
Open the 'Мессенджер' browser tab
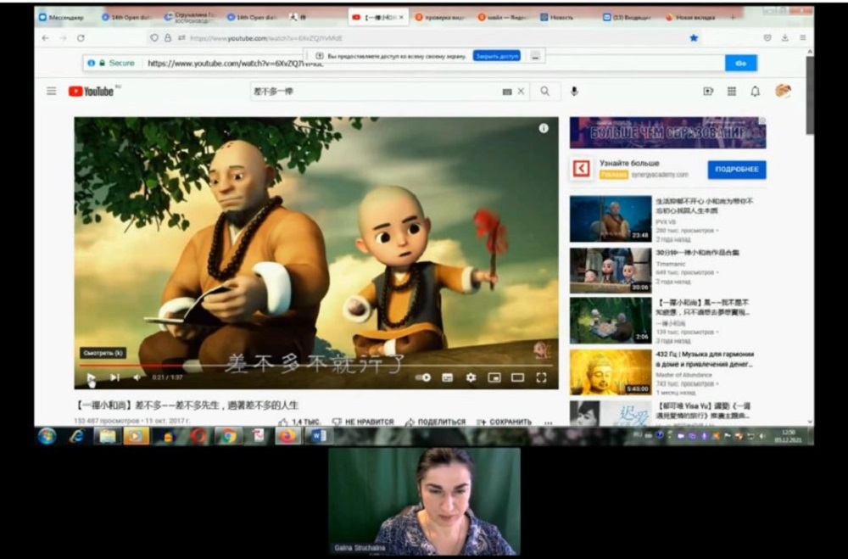(65, 17)
